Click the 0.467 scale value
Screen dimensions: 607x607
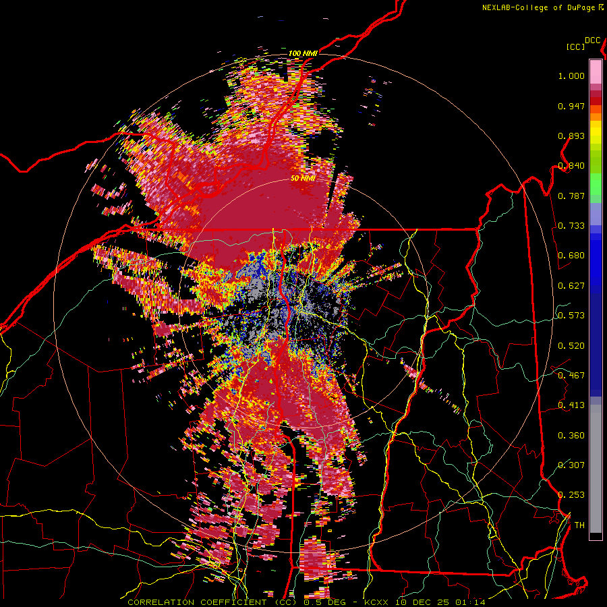571,376
